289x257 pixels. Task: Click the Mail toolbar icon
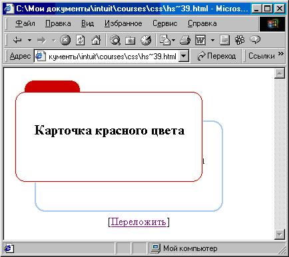point(165,40)
